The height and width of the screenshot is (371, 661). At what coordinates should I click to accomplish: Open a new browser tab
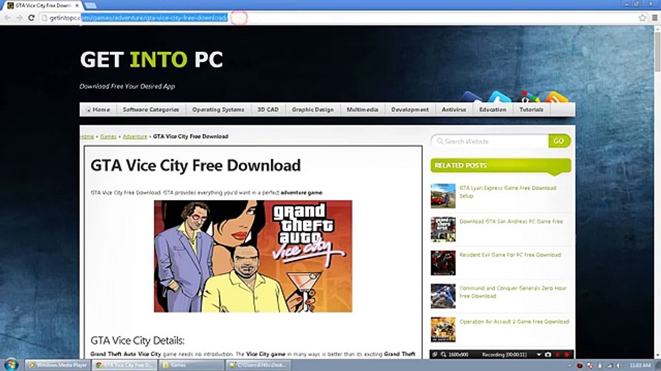(x=90, y=5)
